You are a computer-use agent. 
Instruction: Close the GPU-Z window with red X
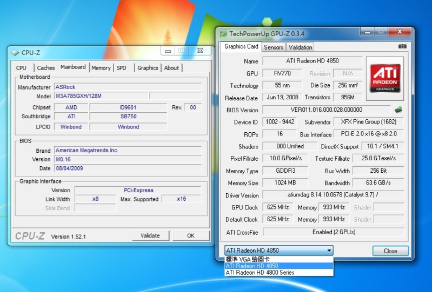click(x=400, y=32)
